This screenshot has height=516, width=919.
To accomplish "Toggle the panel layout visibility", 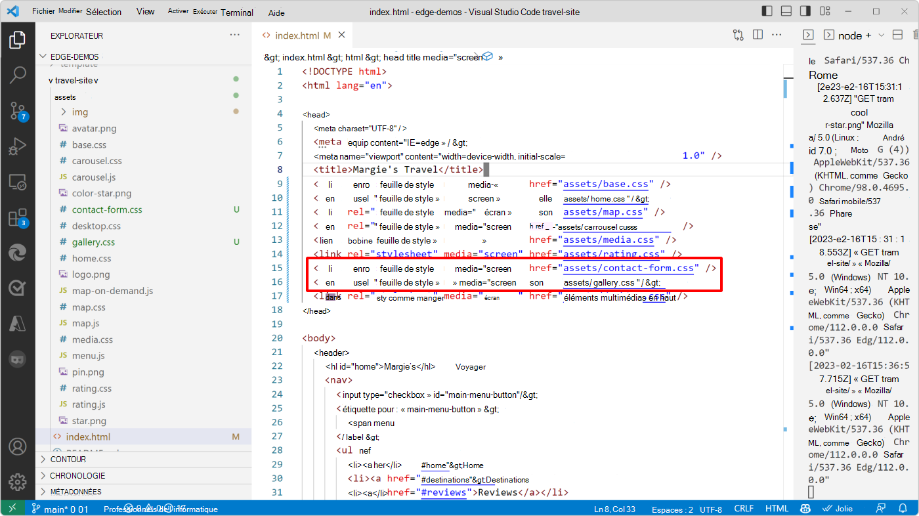I will [x=785, y=11].
